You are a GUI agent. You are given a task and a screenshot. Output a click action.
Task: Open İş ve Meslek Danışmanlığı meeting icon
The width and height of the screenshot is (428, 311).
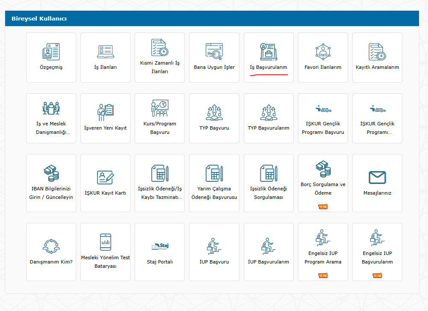51,109
